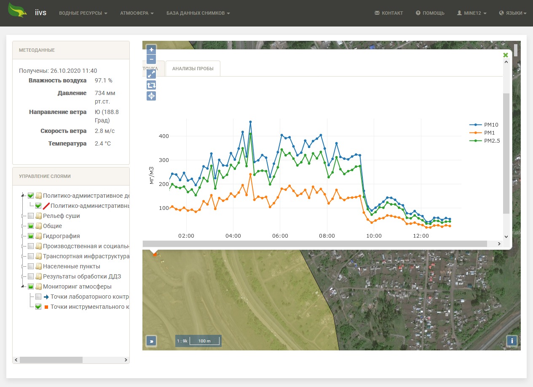Click the layer panel horizontal scrollbar thumb
The image size is (533, 387).
51,360
